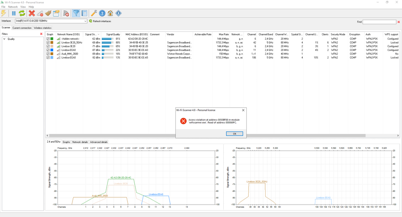Click into the Find search field

tap(379, 22)
